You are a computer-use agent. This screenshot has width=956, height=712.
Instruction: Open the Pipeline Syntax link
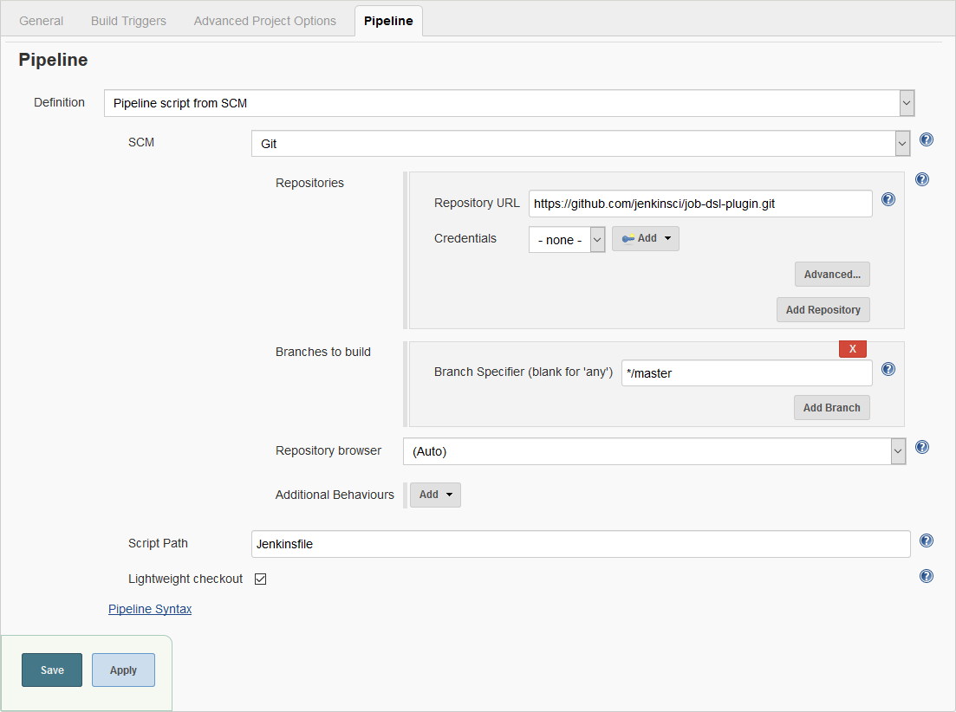coord(149,609)
